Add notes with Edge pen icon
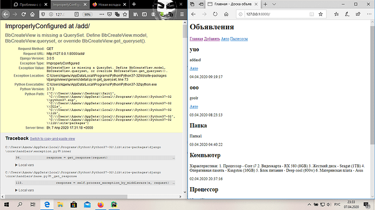Image resolution: width=375 pixels, height=210 pixels. click(x=347, y=14)
